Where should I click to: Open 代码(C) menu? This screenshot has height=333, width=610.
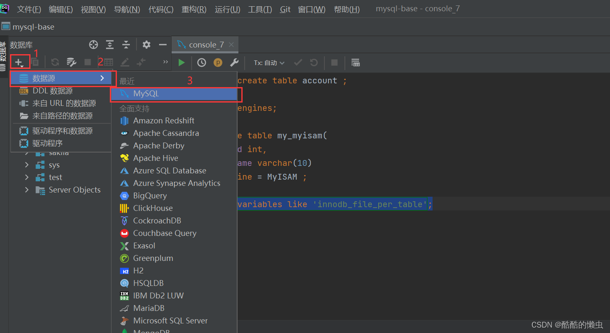tap(161, 9)
